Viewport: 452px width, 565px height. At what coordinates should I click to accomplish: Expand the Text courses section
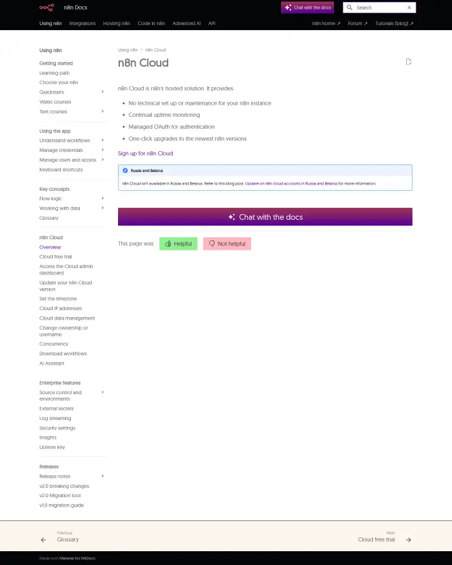coord(103,111)
